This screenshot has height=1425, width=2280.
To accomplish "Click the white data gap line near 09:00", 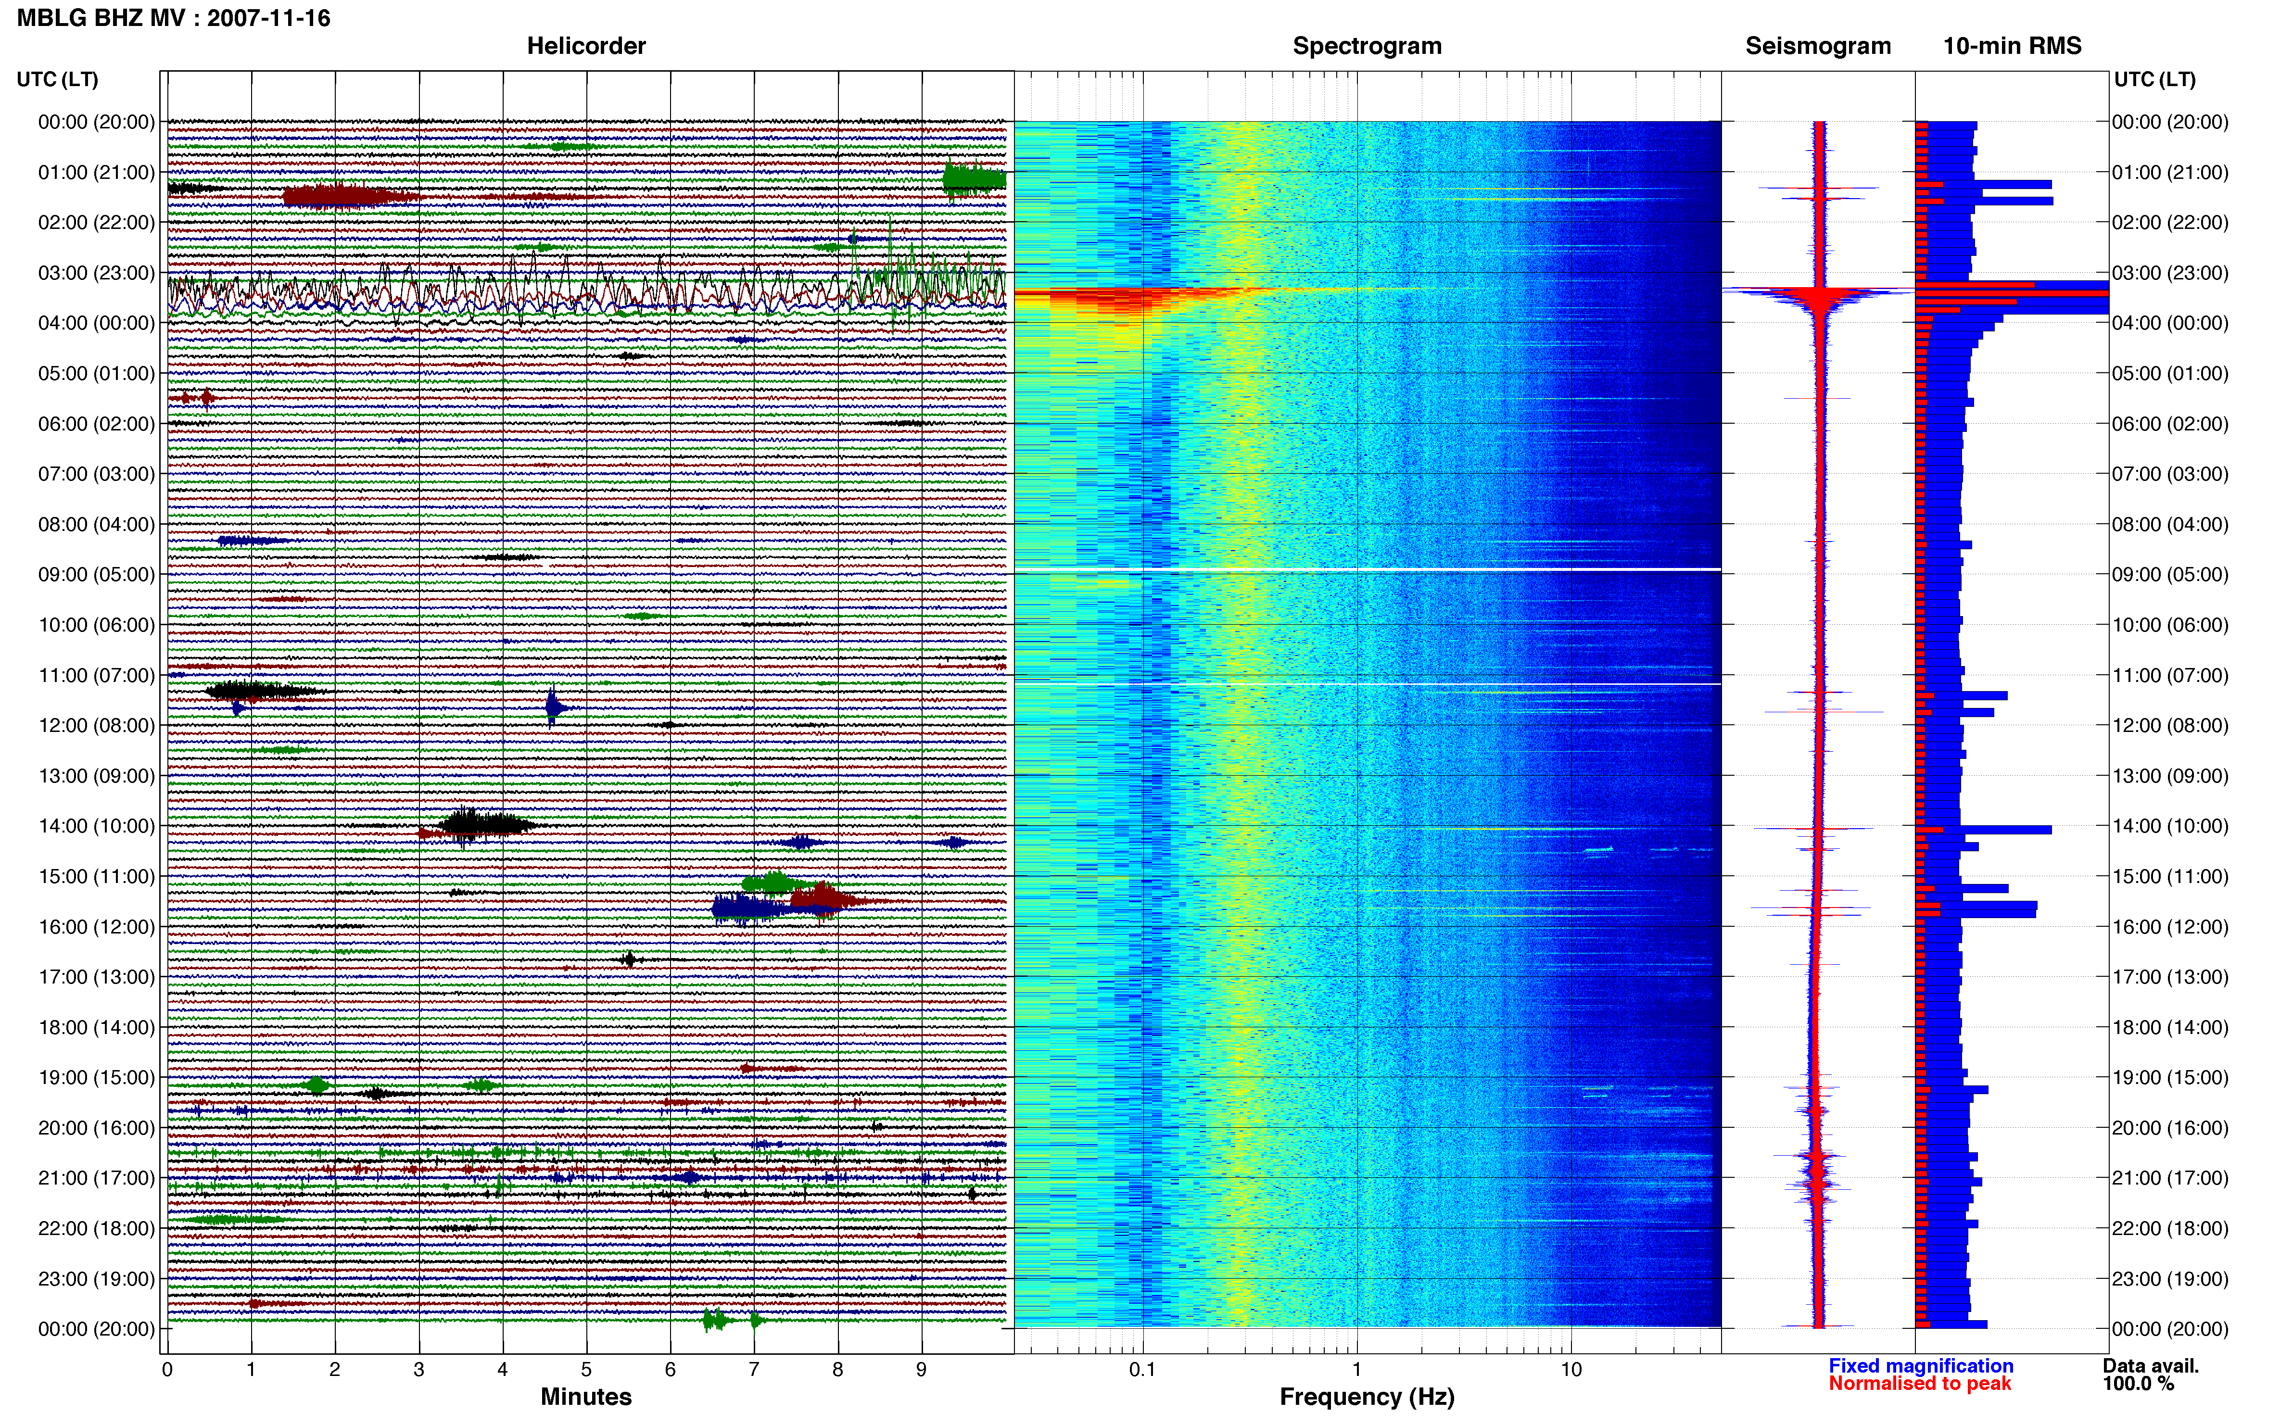I will [x=1367, y=570].
